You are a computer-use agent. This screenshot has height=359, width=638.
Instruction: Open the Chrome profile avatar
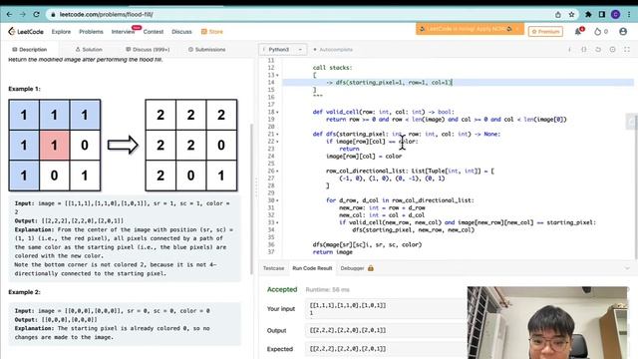tap(616, 15)
